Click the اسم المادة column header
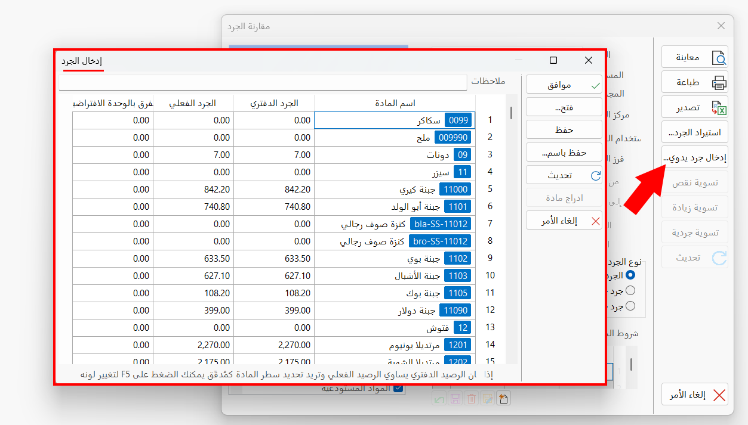Viewport: 748px width, 425px height. (x=395, y=103)
